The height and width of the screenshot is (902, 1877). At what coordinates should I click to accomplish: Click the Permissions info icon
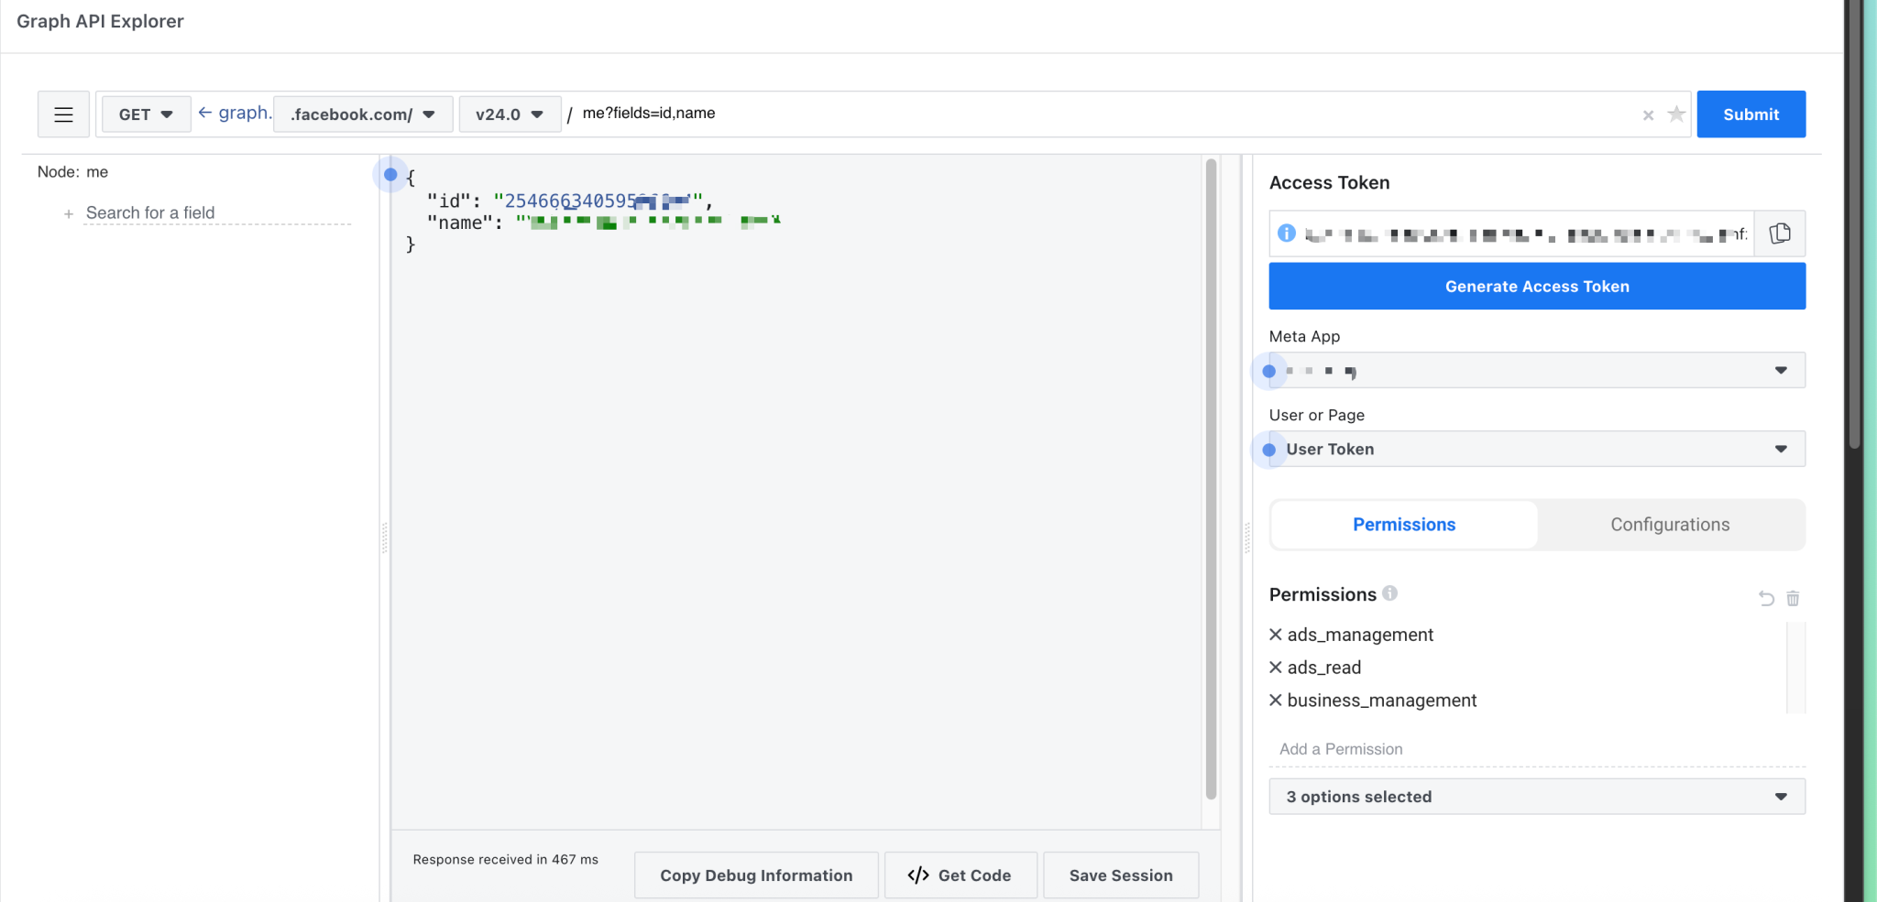pos(1390,593)
